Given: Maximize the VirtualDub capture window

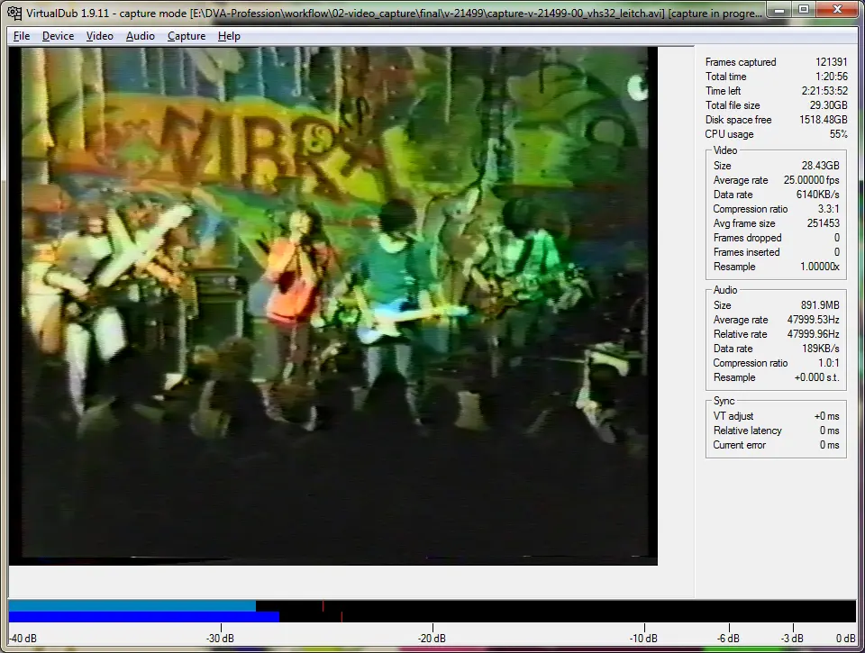Looking at the screenshot, I should point(802,9).
